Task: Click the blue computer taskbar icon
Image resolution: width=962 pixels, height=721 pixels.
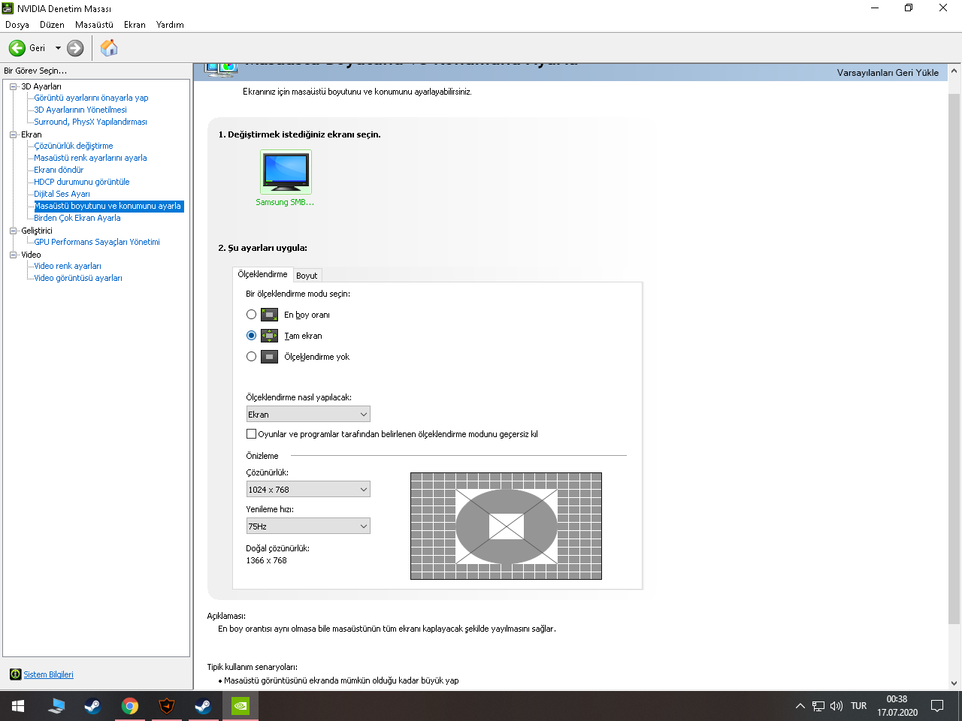Action: (56, 706)
